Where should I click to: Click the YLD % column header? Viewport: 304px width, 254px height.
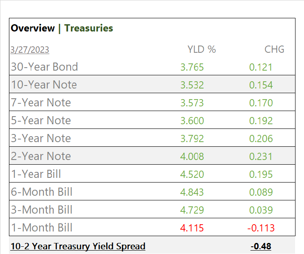(x=202, y=49)
